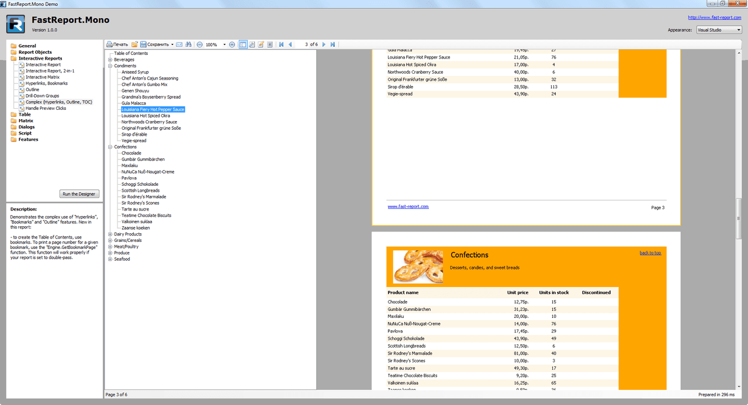Open the fast-report.com link in header
Viewport: 748px width, 405px height.
[714, 18]
